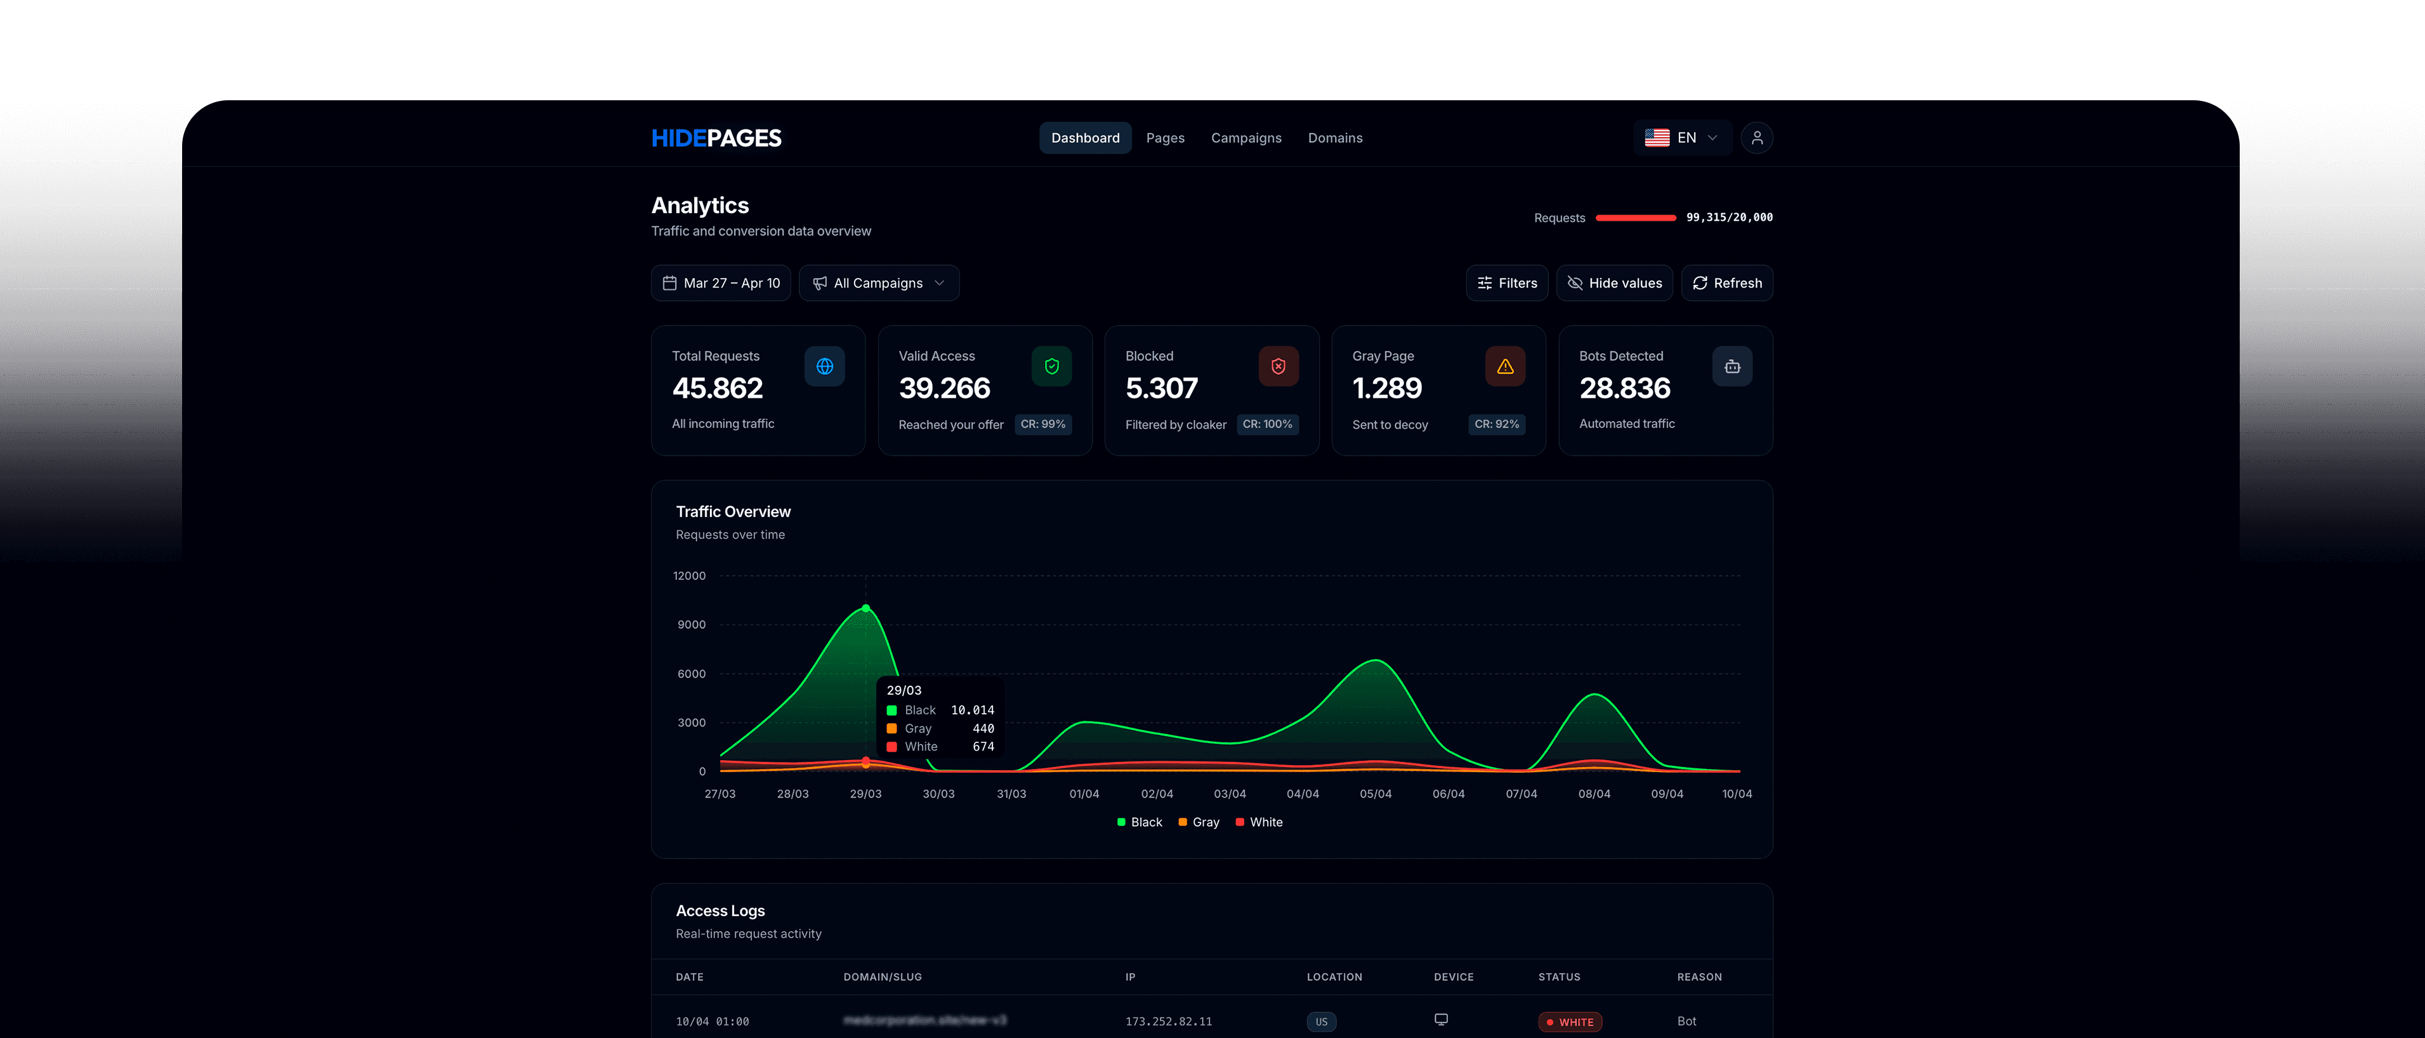Navigate to the Domains page
Viewport: 2425px width, 1038px height.
tap(1335, 138)
